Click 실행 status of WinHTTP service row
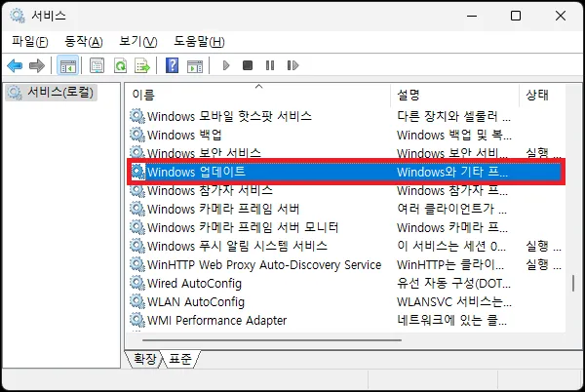This screenshot has height=392, width=585. coord(544,264)
